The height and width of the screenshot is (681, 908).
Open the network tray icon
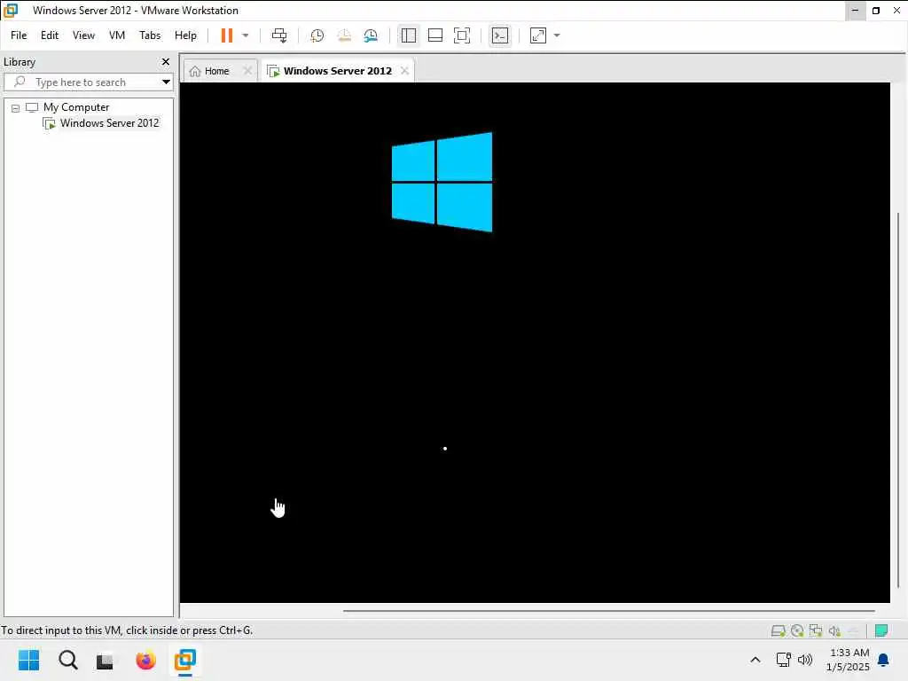tap(784, 660)
